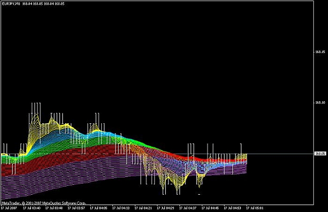The width and height of the screenshot is (328, 212).
Task: Click the 17 Jul 03:48 time label
Action: [x=54, y=208]
